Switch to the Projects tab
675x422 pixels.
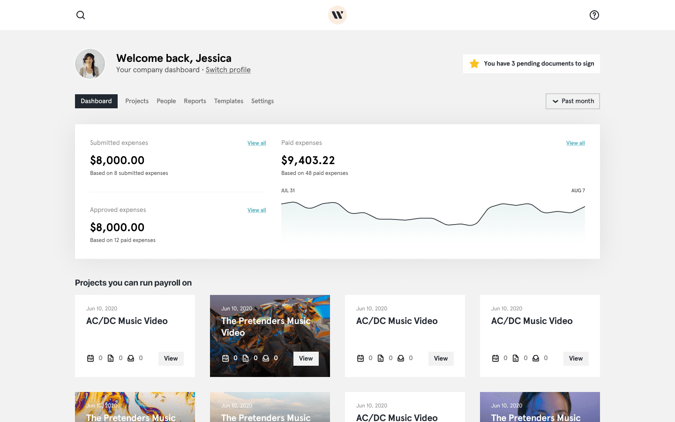pyautogui.click(x=137, y=101)
